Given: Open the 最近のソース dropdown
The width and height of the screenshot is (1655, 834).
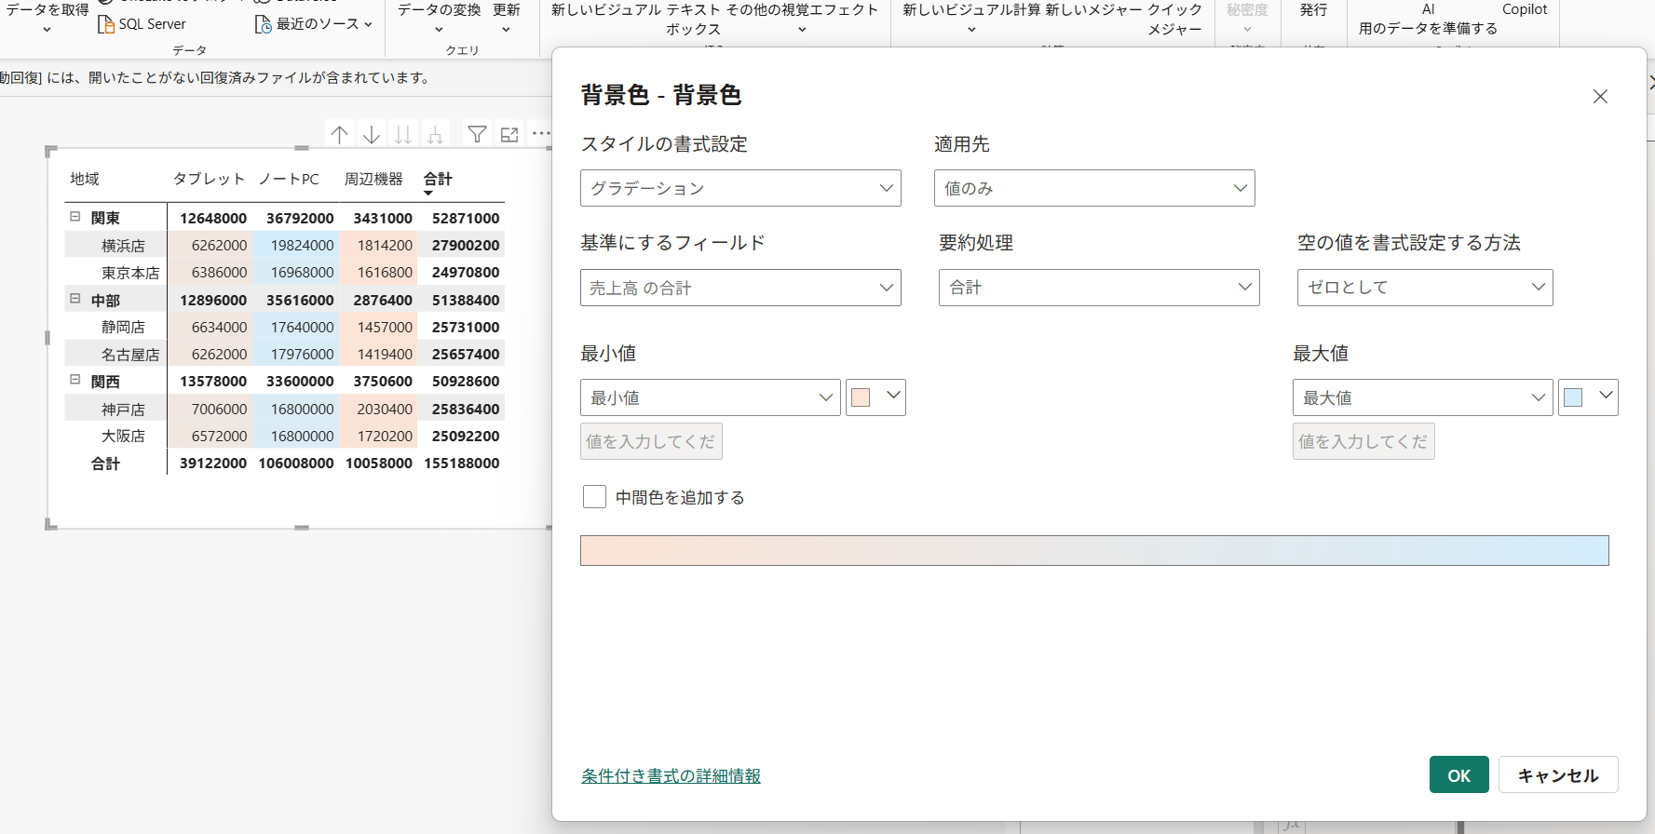Looking at the screenshot, I should pos(314,23).
